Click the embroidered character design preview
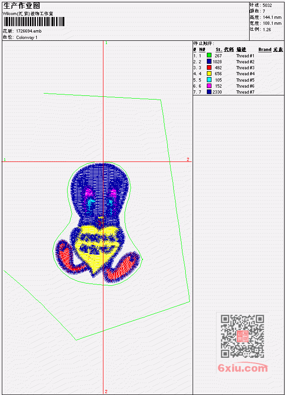Viewport: 285px width, 395px height. 97,223
